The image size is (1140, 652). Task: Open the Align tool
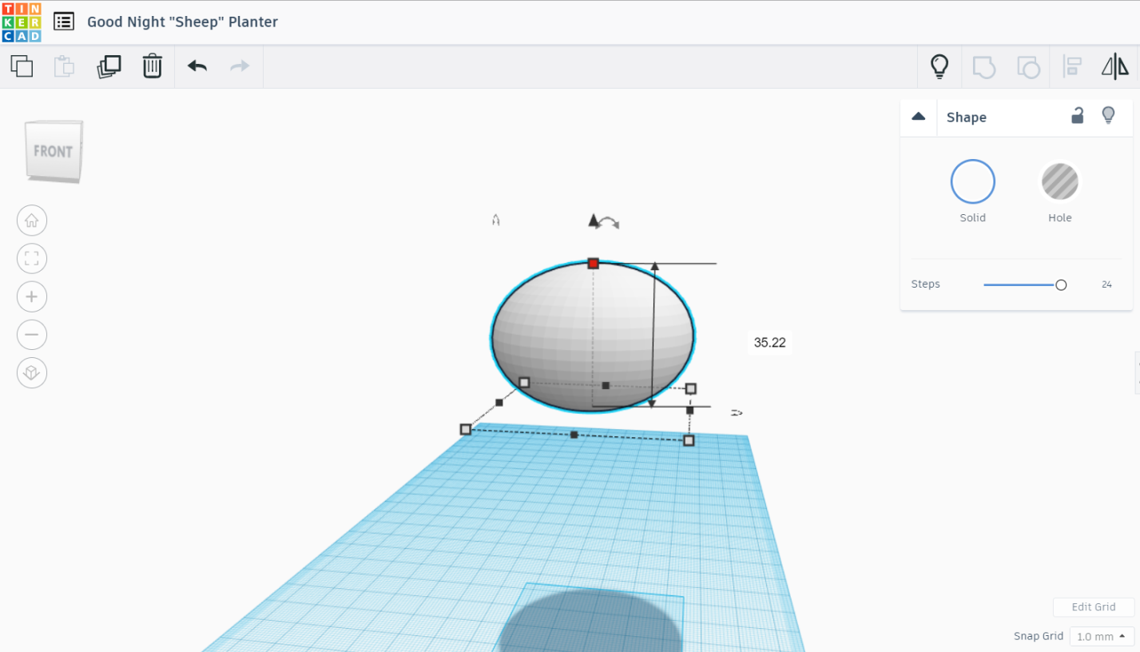coord(1072,66)
